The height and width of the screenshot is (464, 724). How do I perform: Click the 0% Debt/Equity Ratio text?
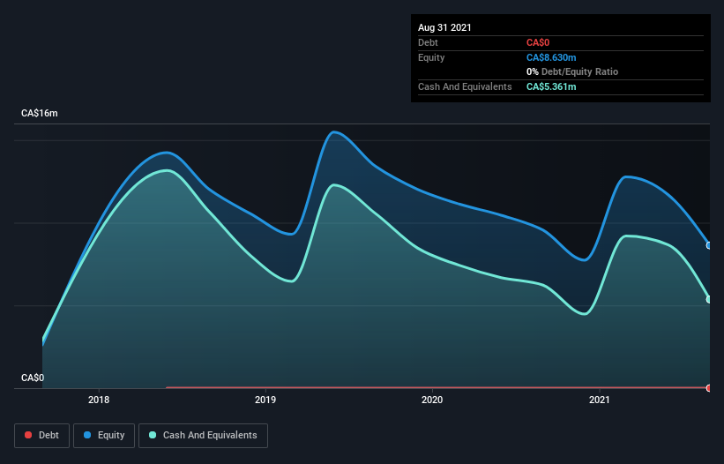(x=572, y=72)
